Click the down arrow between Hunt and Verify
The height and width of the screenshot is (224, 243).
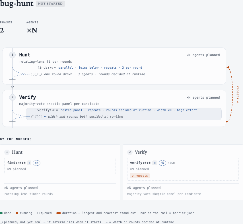(13, 87)
